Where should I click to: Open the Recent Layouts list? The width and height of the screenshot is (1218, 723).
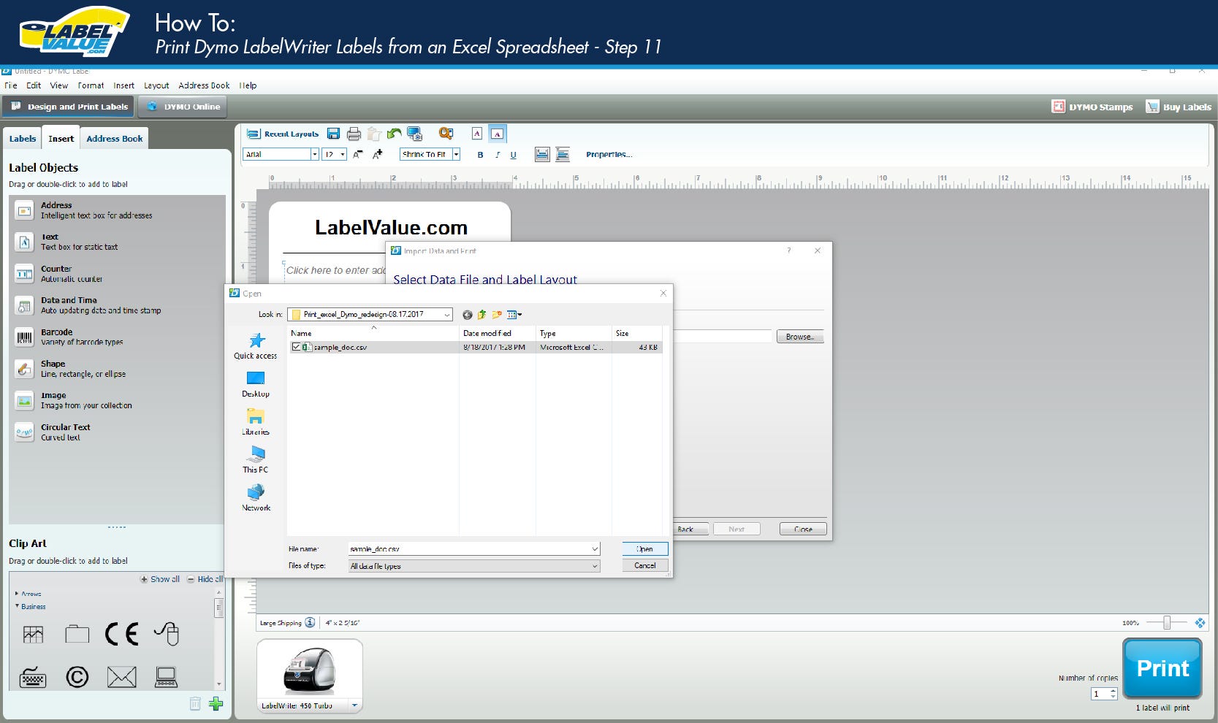(x=283, y=134)
